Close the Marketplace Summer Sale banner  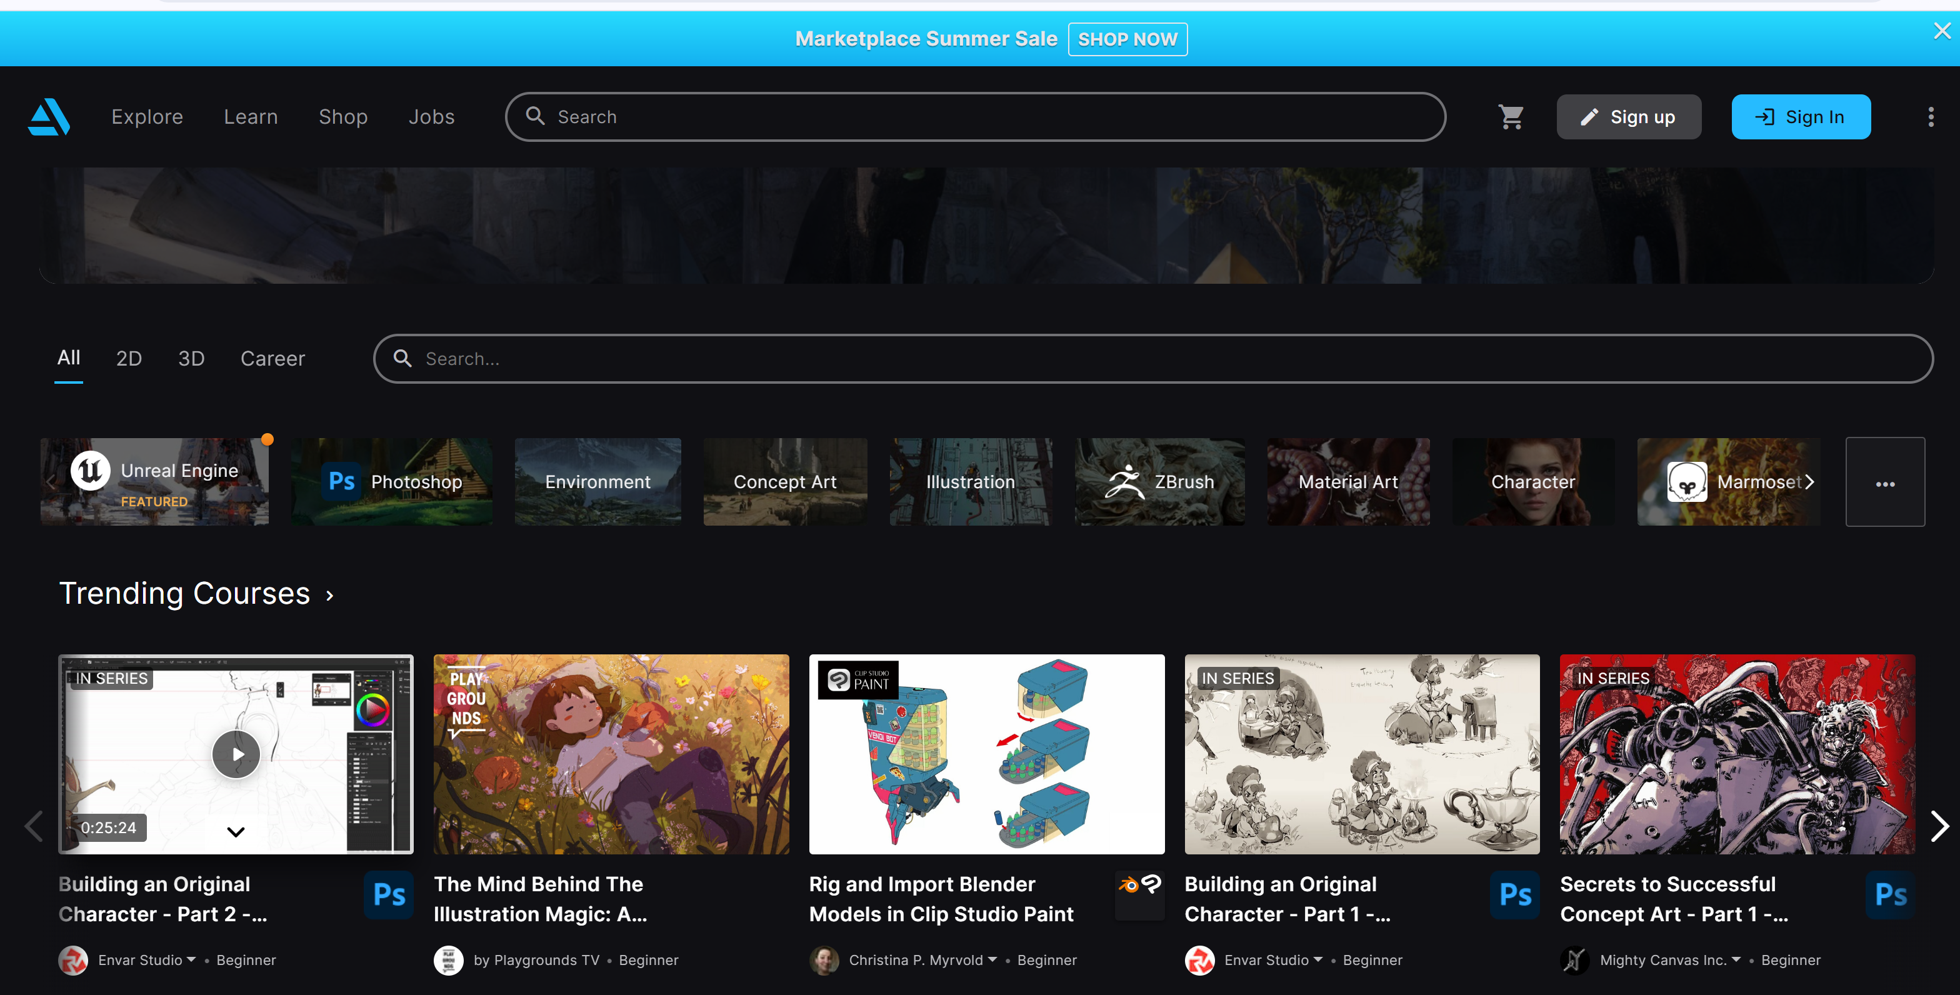pos(1942,31)
